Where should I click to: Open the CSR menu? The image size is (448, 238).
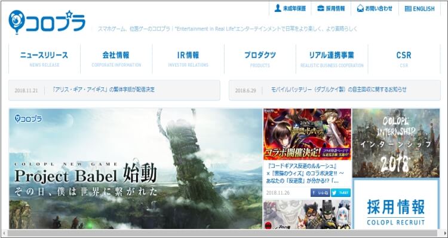404,59
